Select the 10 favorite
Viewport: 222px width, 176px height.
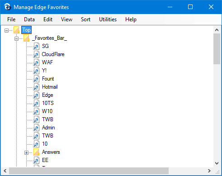(x=45, y=144)
